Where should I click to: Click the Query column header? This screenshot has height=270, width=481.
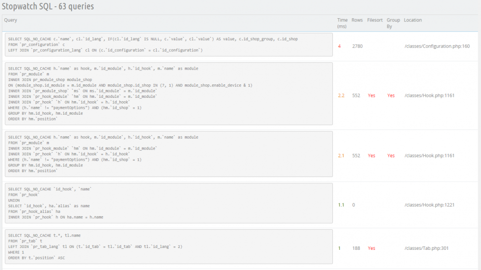coord(11,20)
